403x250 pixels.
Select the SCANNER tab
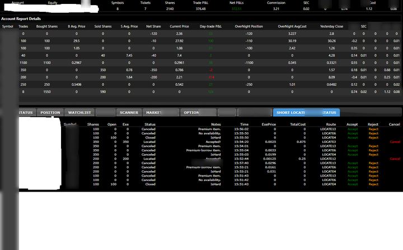click(129, 113)
